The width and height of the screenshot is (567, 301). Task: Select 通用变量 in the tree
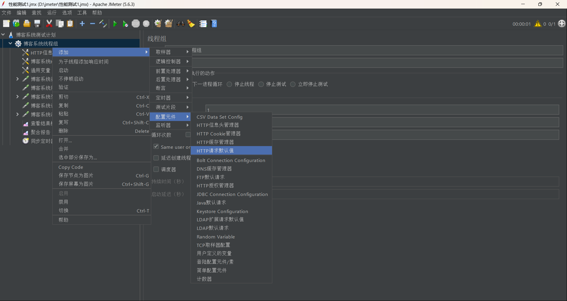pos(40,70)
